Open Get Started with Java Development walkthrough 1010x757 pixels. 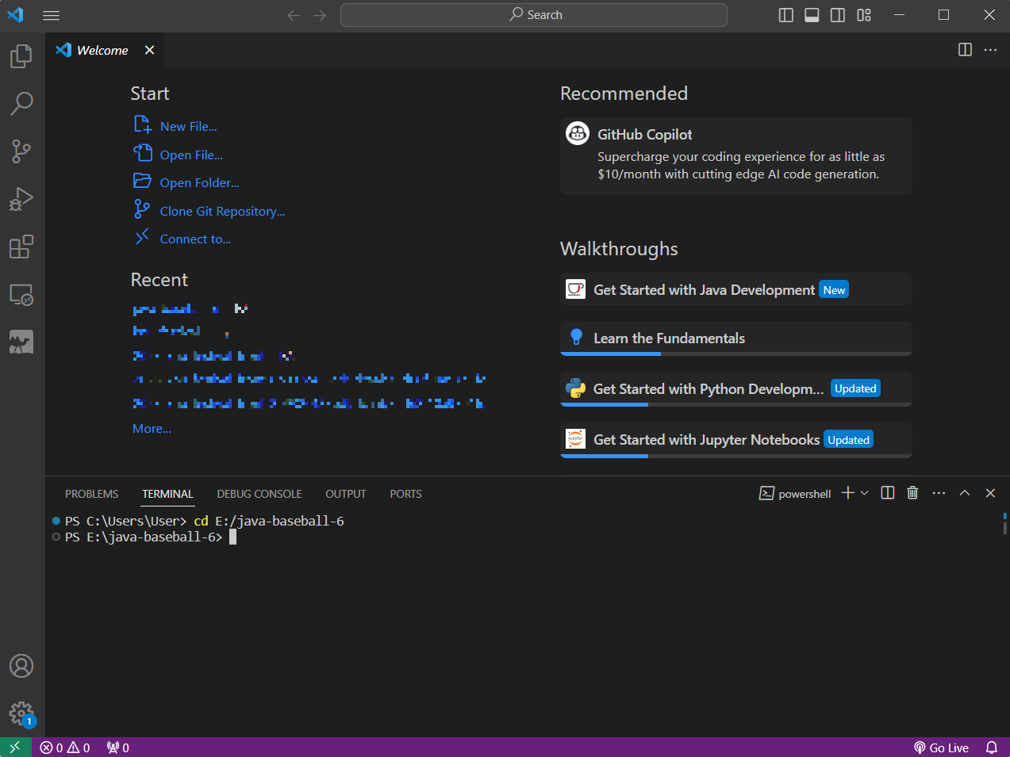(736, 289)
